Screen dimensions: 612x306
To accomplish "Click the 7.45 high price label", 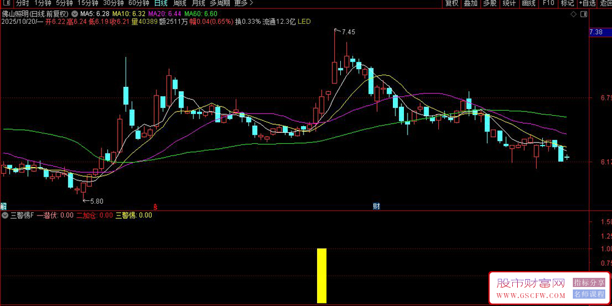I will point(348,31).
